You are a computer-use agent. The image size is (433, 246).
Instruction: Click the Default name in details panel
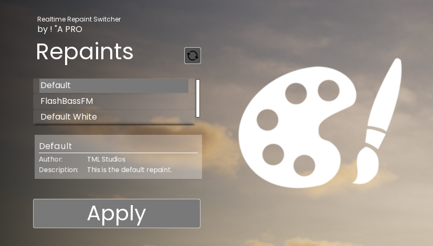[x=56, y=146]
